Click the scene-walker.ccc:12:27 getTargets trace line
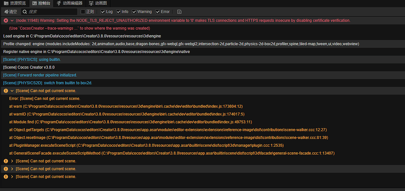 click(168, 130)
